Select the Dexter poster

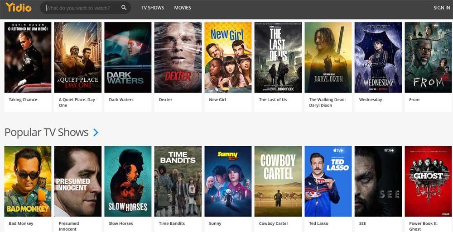pyautogui.click(x=178, y=57)
